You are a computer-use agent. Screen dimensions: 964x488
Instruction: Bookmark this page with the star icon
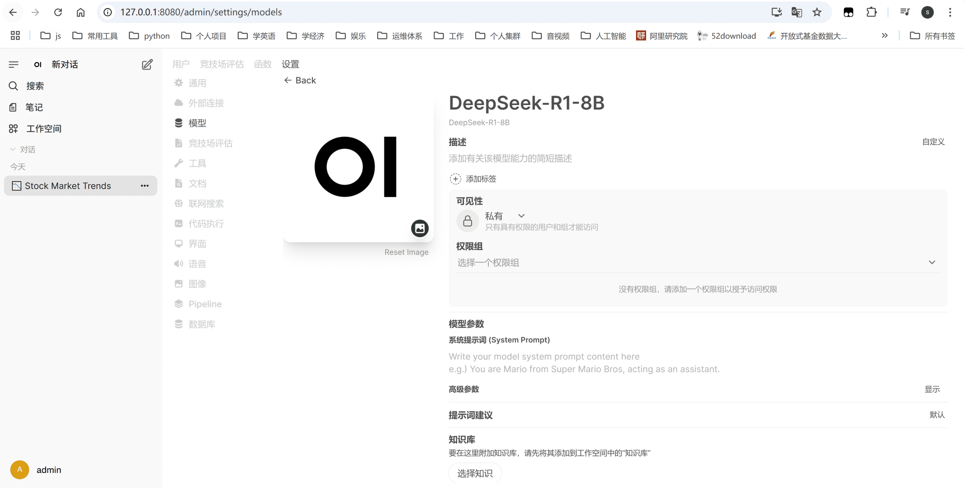pos(817,12)
